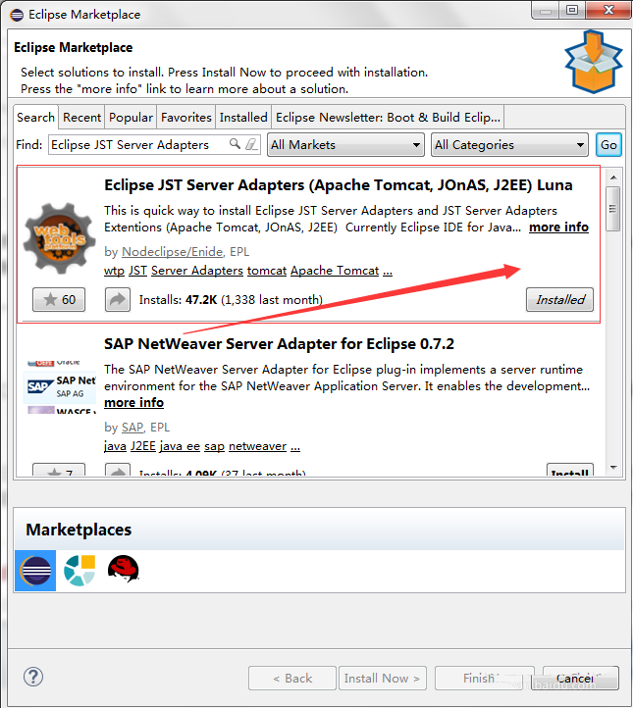
Task: Switch to the Popular tab
Action: click(x=131, y=118)
